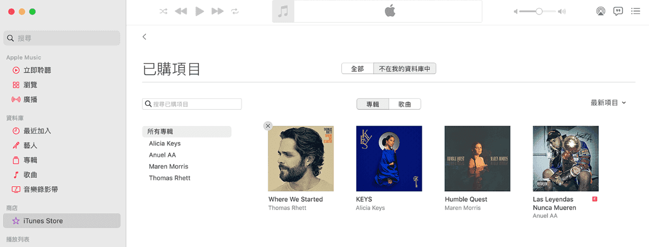
Task: Select the 專輯 tab
Action: 373,104
